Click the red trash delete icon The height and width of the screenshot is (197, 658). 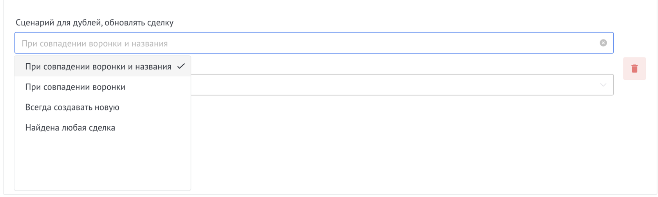(634, 69)
